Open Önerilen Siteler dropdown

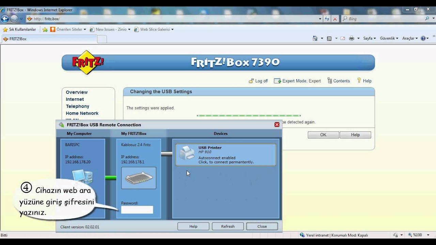click(68, 30)
